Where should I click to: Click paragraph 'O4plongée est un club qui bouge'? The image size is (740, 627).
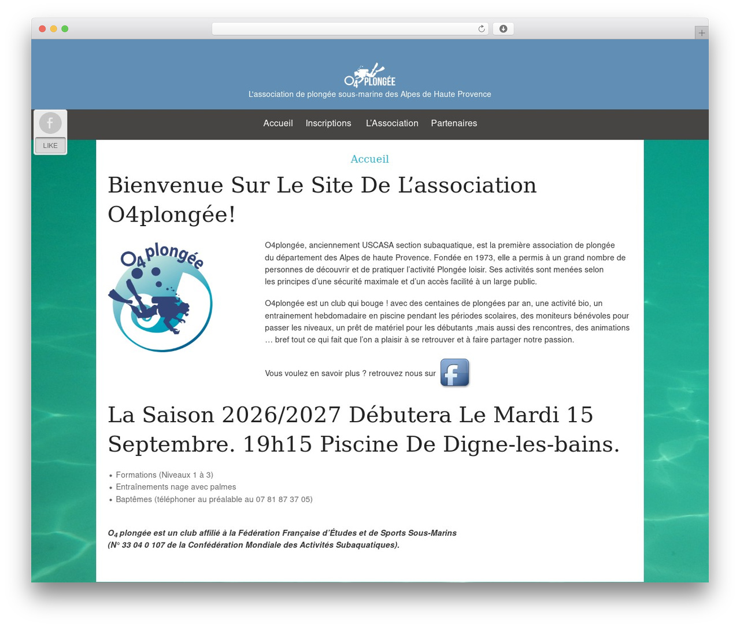tap(447, 321)
